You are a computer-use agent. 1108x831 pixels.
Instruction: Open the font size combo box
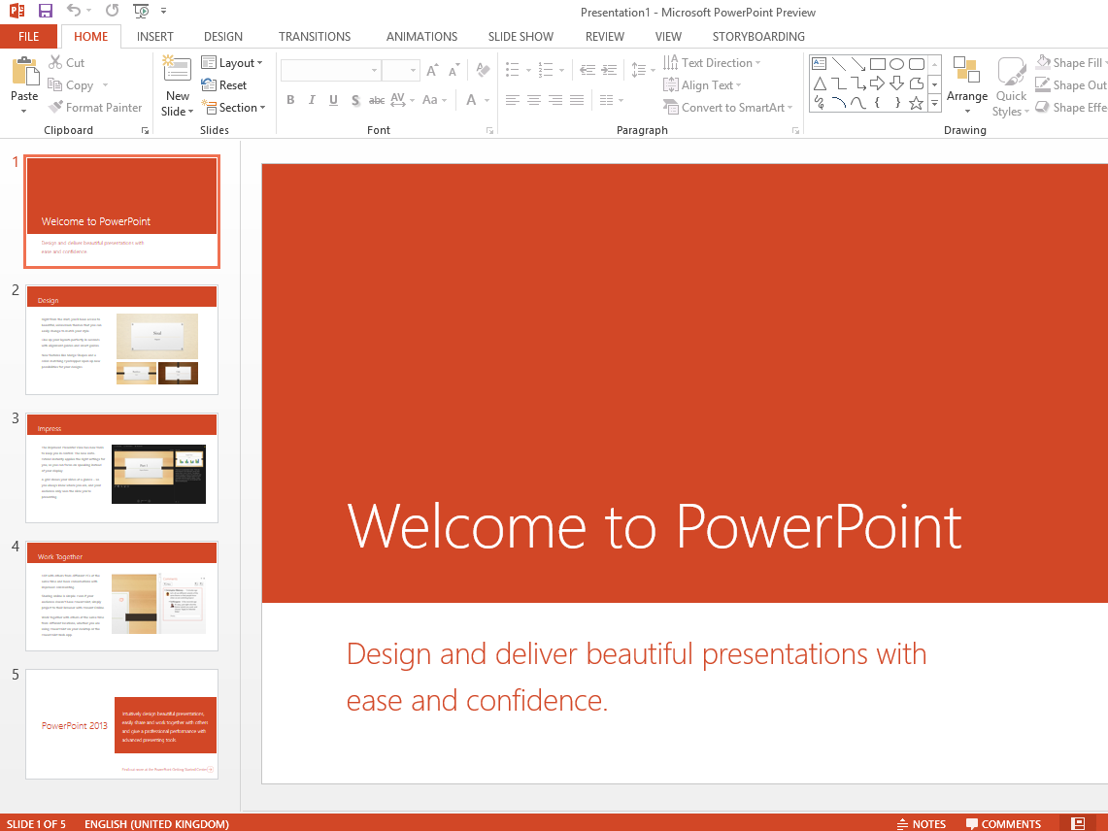[401, 70]
